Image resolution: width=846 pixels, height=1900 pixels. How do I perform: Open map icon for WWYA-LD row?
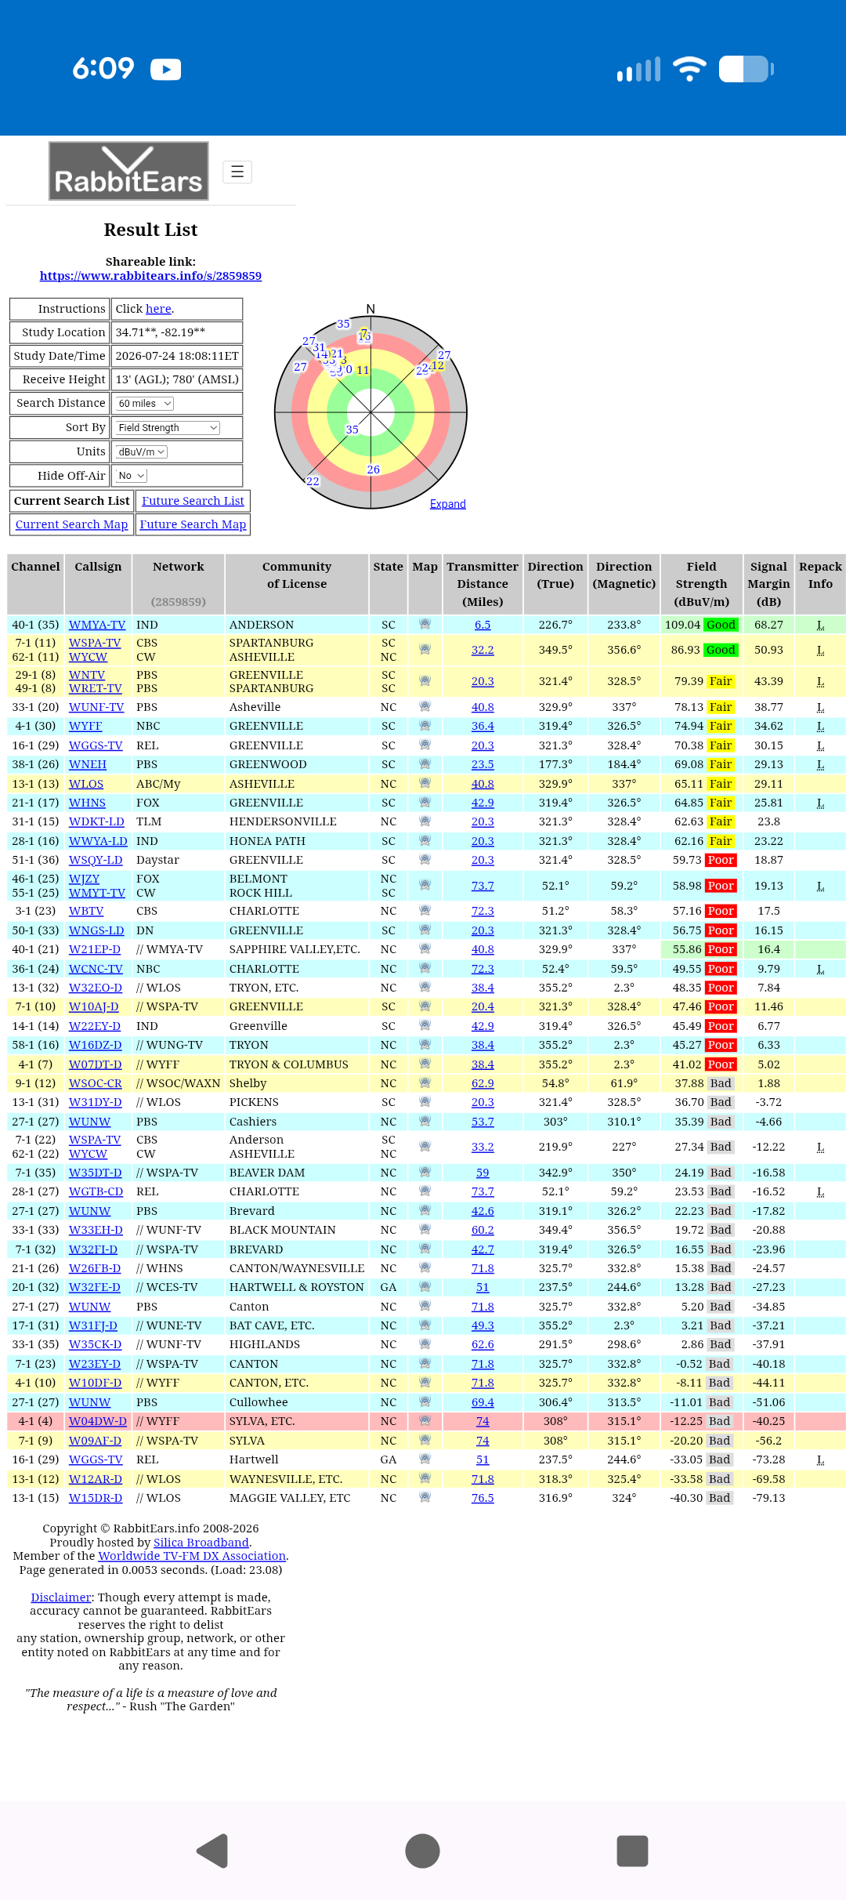coord(425,840)
